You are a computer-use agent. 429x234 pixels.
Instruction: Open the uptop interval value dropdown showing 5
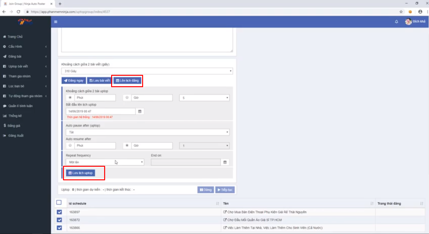click(204, 98)
